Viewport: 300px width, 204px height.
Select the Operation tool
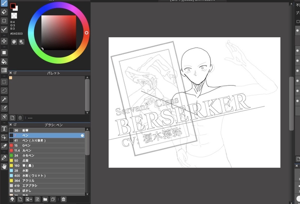(4, 137)
